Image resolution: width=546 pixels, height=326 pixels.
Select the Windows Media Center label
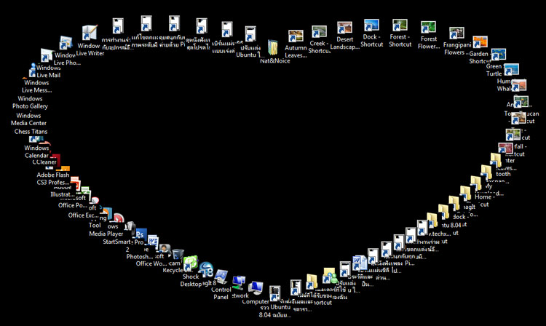tap(28, 119)
